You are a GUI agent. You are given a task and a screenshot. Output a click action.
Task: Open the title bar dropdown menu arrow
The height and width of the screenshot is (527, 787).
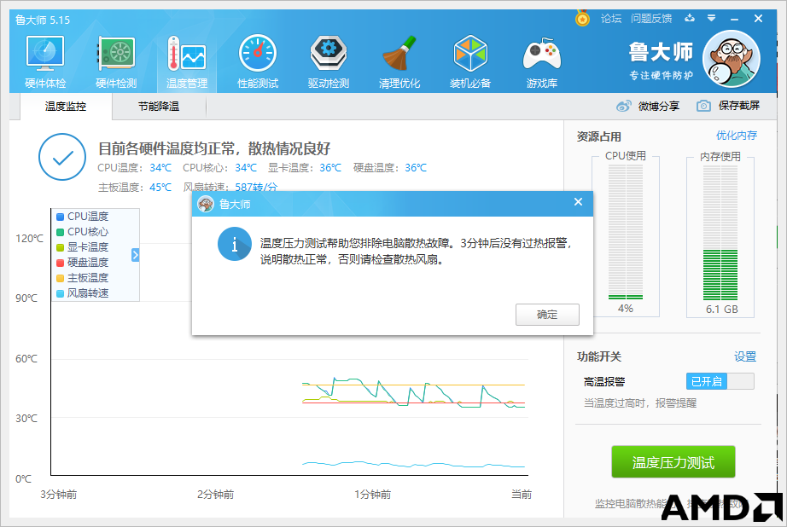click(x=711, y=18)
